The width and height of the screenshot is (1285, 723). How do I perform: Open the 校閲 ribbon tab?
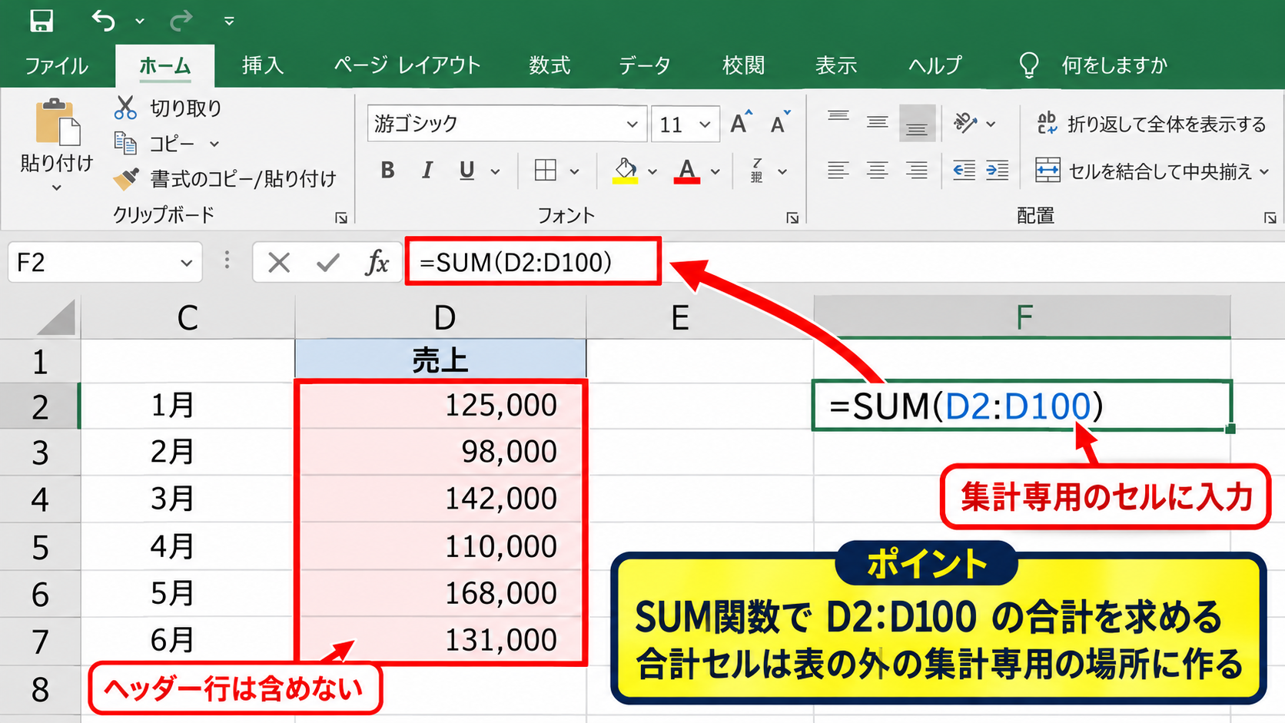(744, 65)
